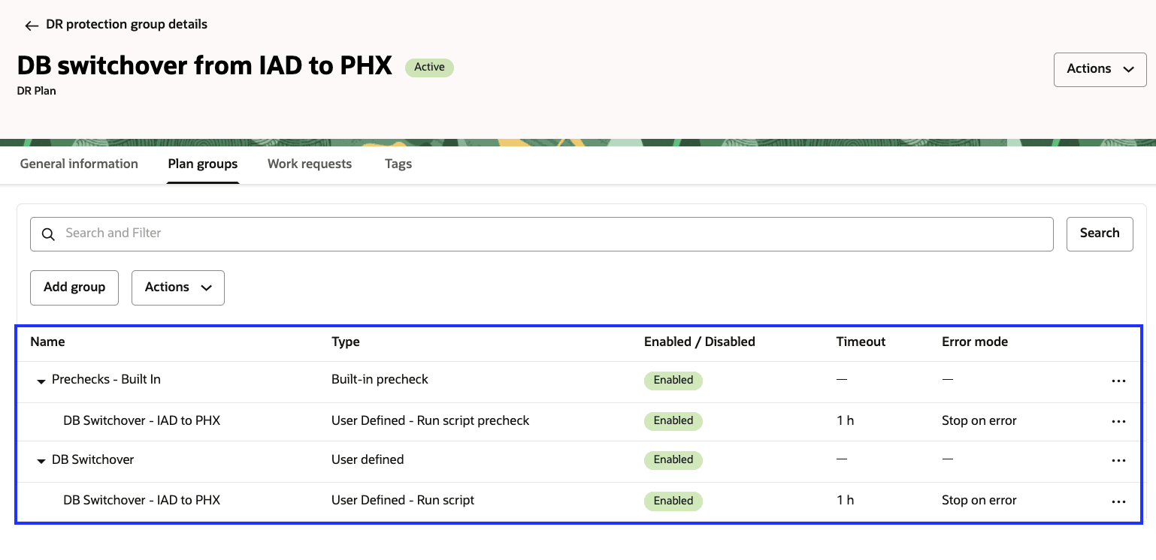Open the ellipsis menu for the last Run script row
Screen dimensions: 1156x560
pyautogui.click(x=1118, y=501)
